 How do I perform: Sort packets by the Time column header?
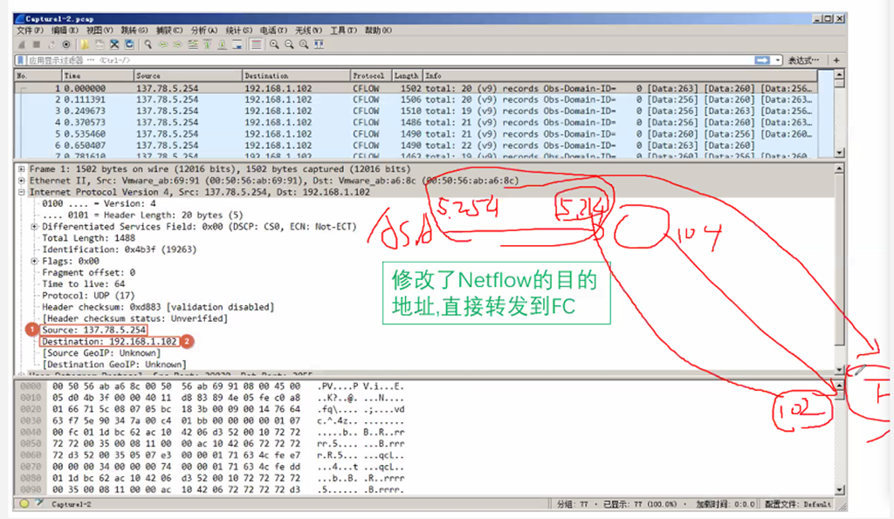(x=98, y=75)
